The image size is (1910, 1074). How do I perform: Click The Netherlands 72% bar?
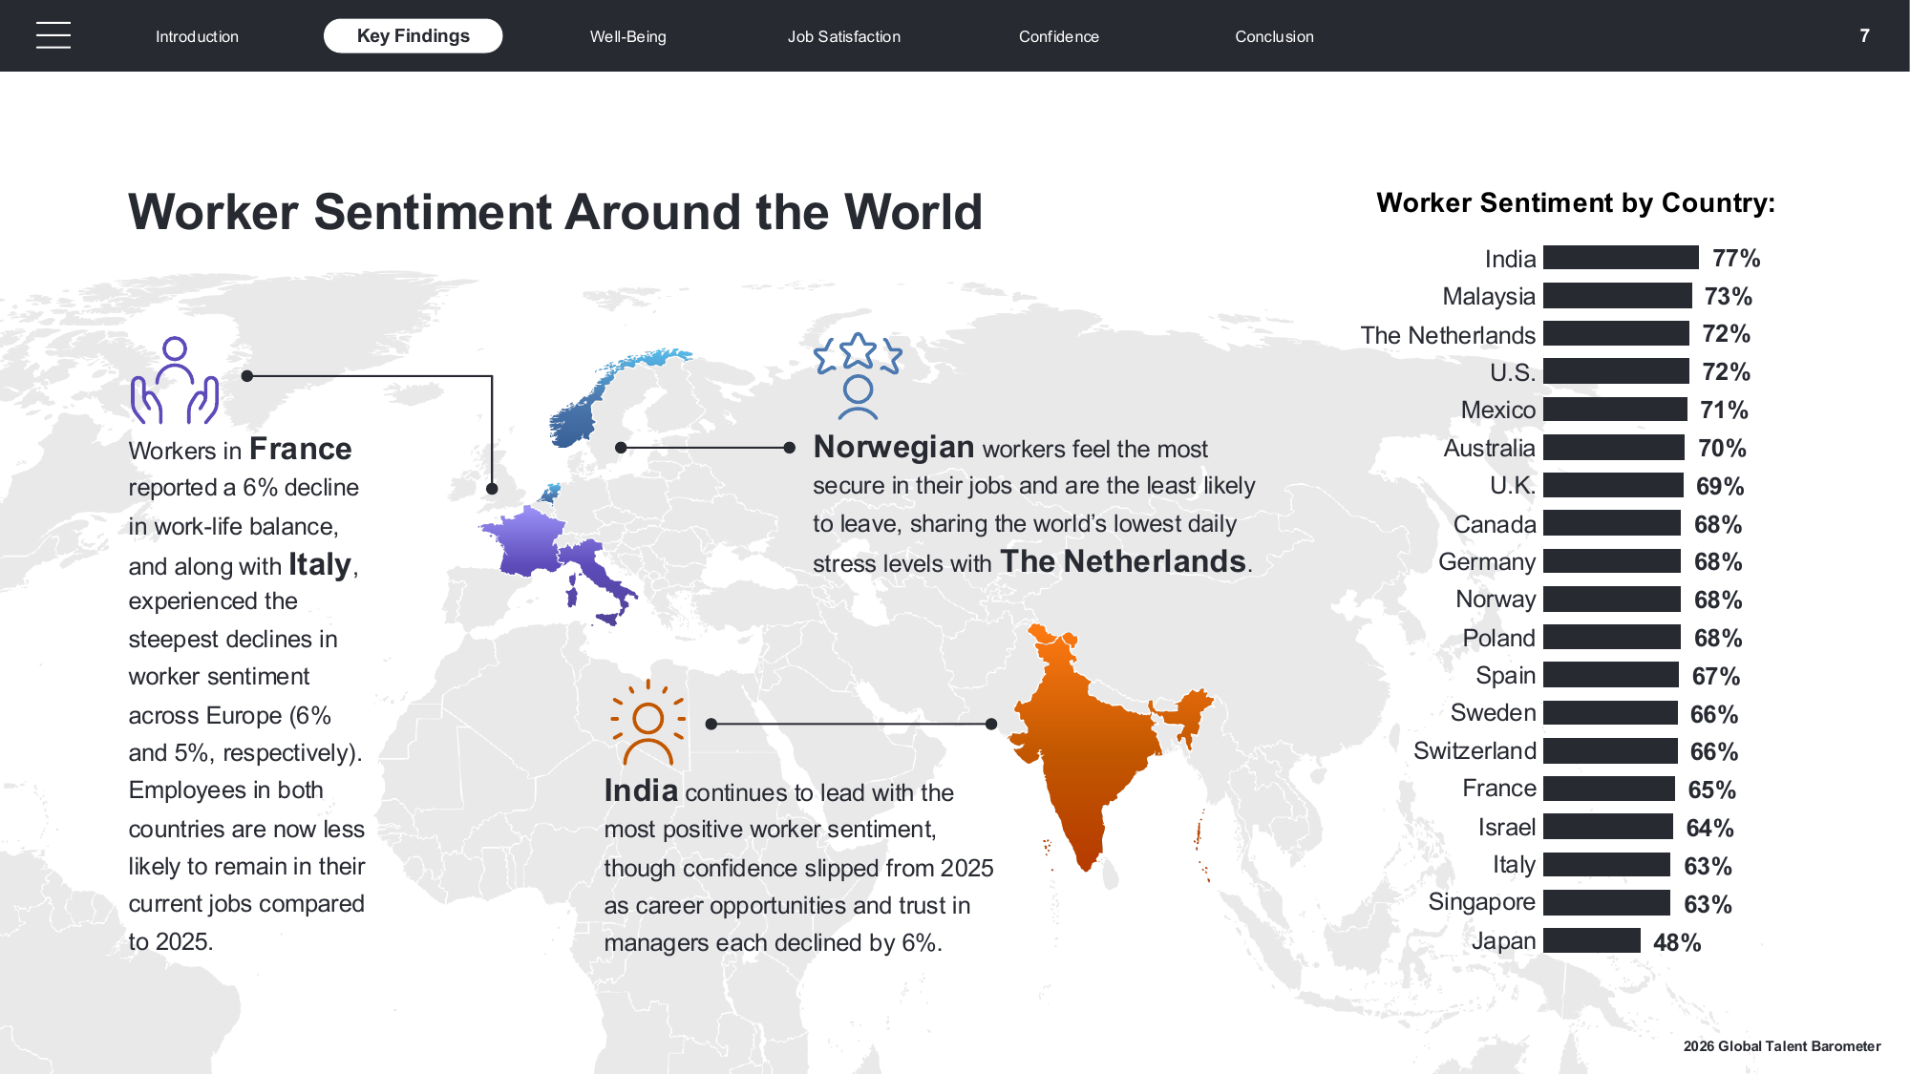coord(1616,334)
